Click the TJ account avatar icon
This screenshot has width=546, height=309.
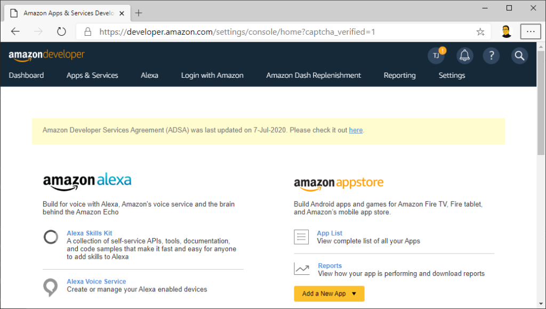point(436,55)
